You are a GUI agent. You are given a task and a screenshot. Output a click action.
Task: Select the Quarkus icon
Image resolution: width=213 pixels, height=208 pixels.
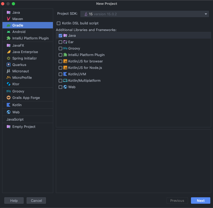pyautogui.click(x=9, y=65)
